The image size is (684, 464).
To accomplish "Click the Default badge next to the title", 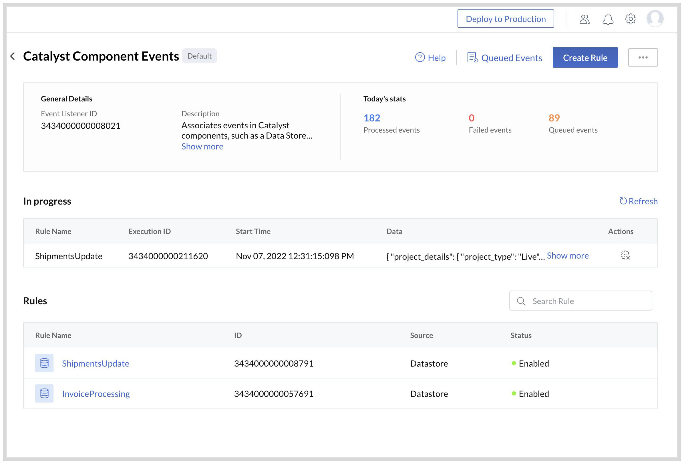I will coord(200,56).
